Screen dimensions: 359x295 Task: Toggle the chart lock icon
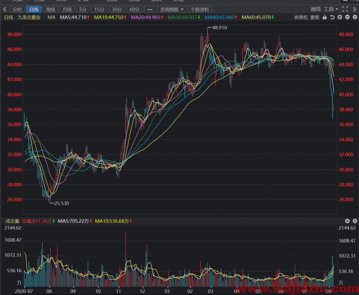pos(325,17)
